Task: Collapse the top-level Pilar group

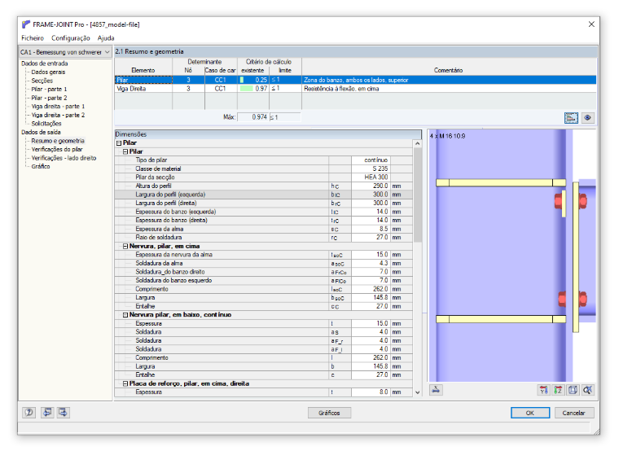Action: 118,143
